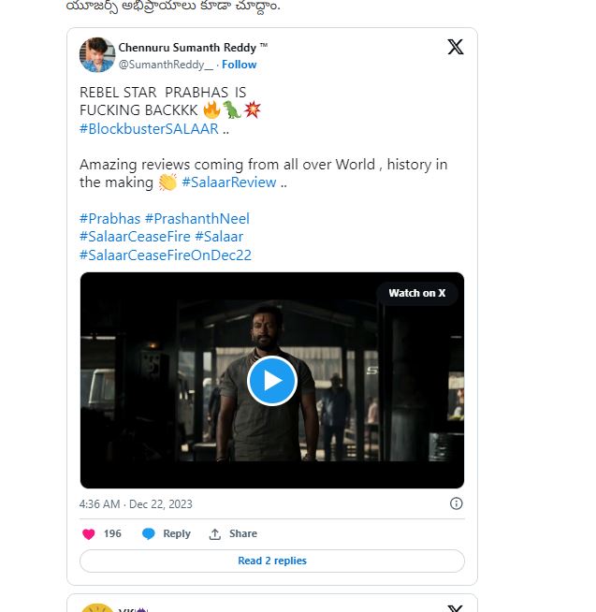
Task: Click the #SalaarCeaseFire hashtag
Action: 135,237
